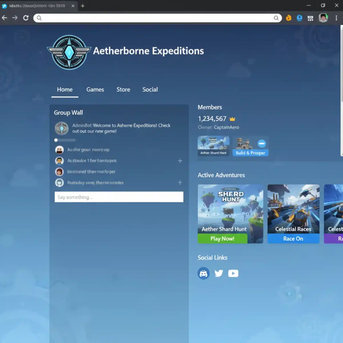Click the Say something input field
This screenshot has height=343, width=343.
pyautogui.click(x=119, y=197)
